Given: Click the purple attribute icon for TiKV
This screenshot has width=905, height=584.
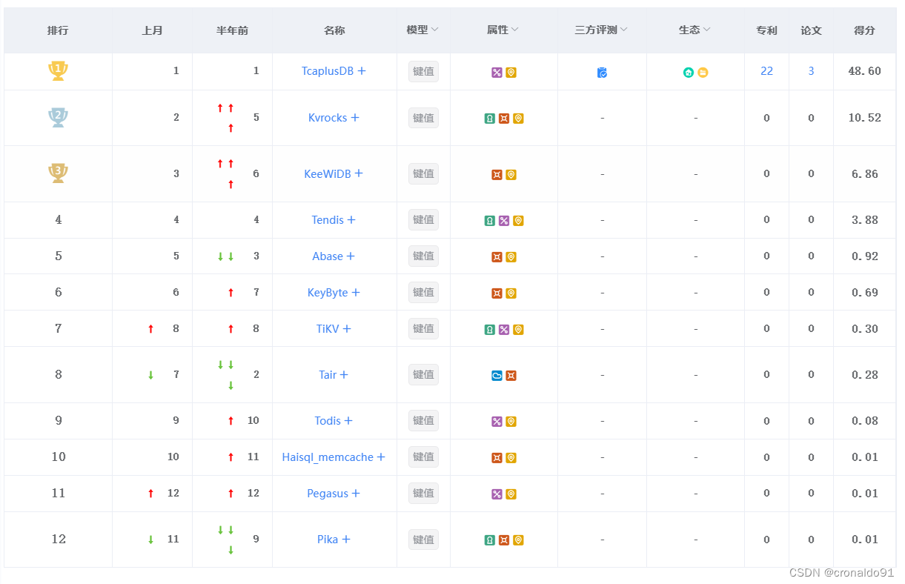Looking at the screenshot, I should (x=504, y=330).
